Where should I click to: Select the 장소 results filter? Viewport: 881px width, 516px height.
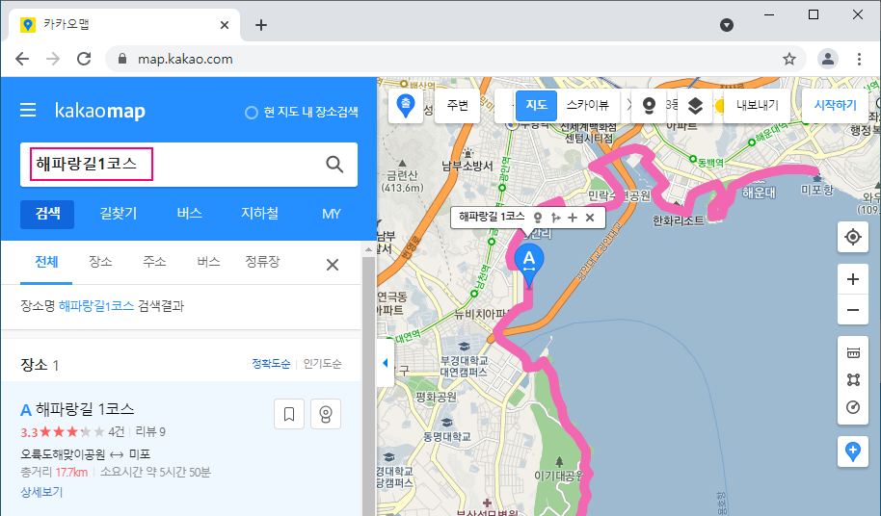click(100, 263)
